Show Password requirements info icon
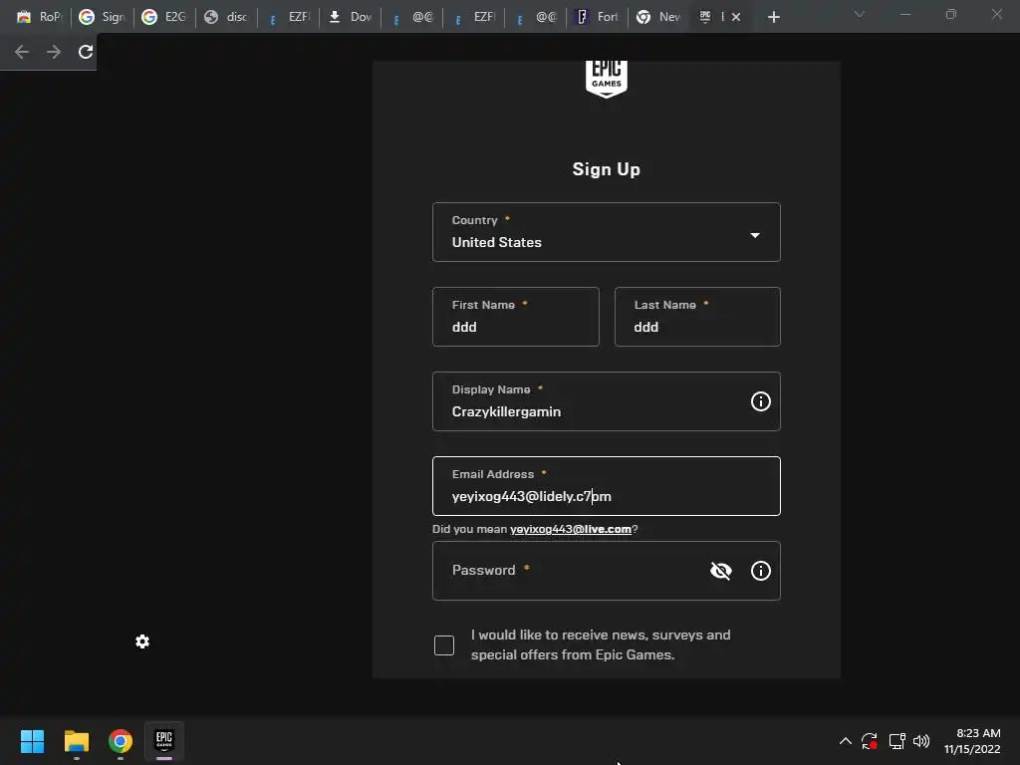The image size is (1020, 765). pos(760,571)
